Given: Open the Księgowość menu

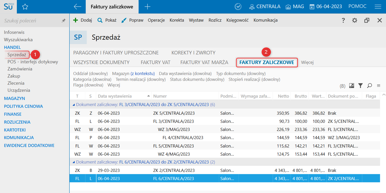Looking at the screenshot, I should [x=237, y=20].
